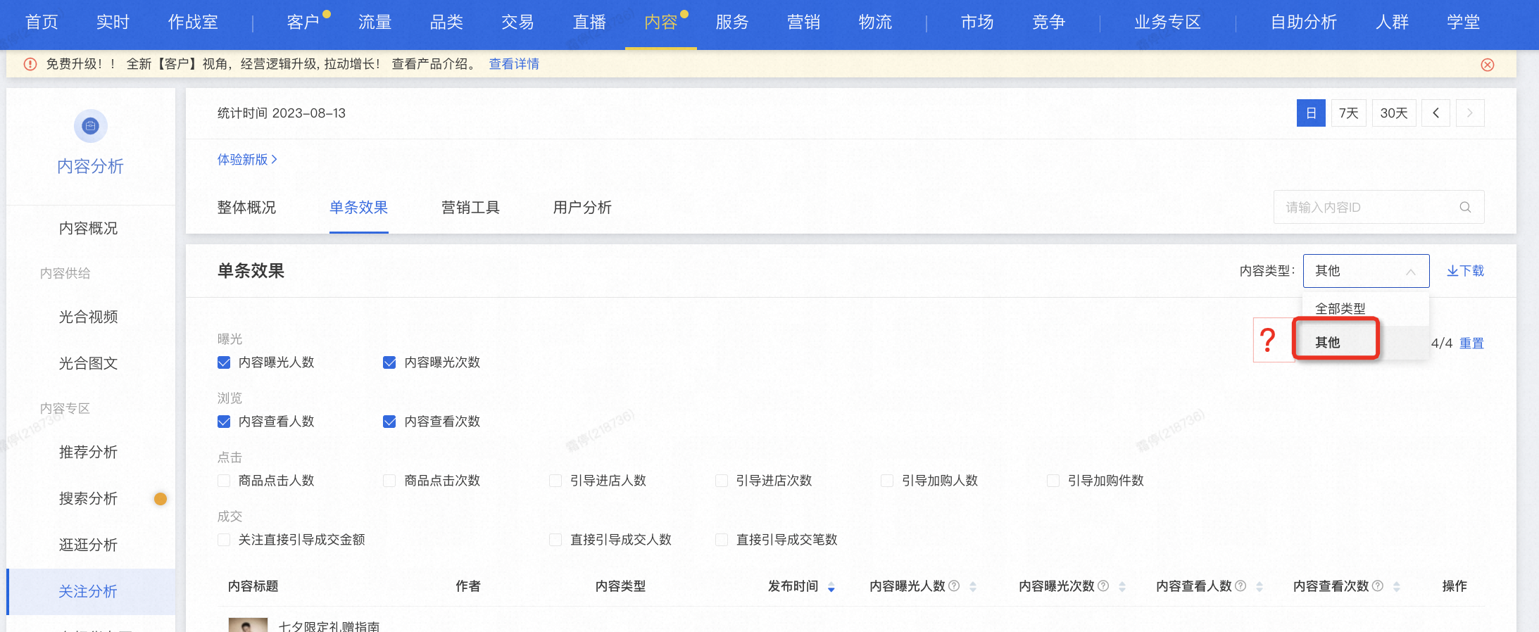Collapse the 内容类型 dropdown
1539x632 pixels.
coord(1366,271)
